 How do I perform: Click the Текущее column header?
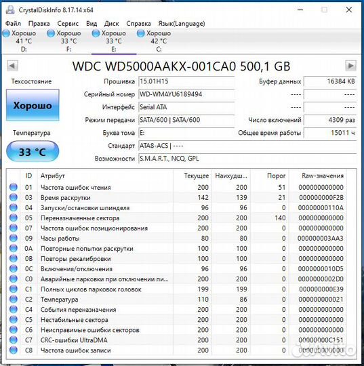193,176
